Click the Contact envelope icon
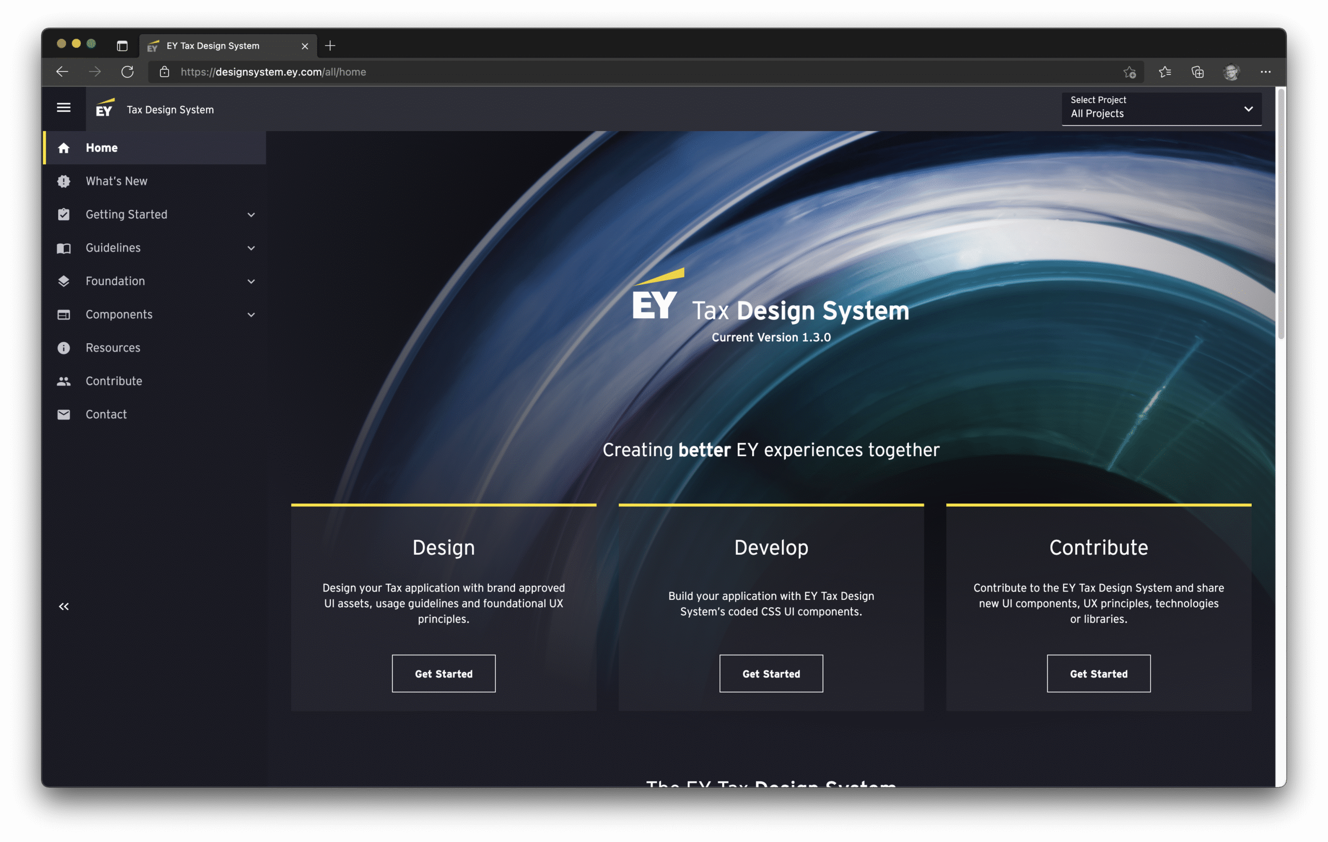This screenshot has height=842, width=1328. (x=63, y=414)
